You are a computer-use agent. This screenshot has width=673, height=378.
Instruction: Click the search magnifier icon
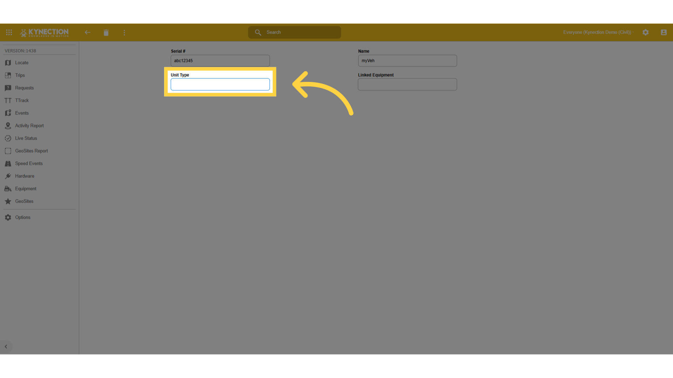coord(258,32)
